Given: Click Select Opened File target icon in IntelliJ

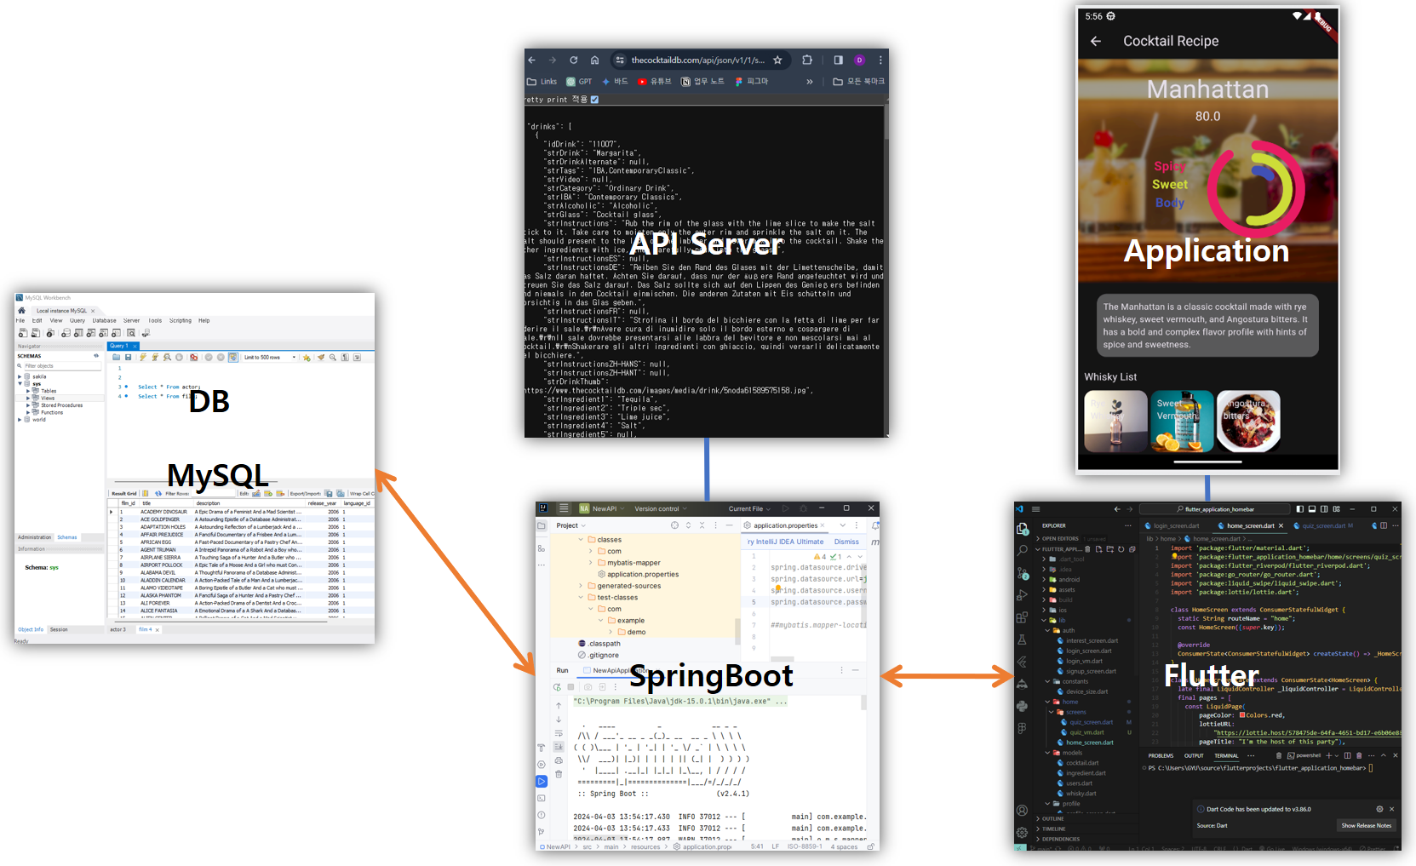Looking at the screenshot, I should (x=674, y=525).
